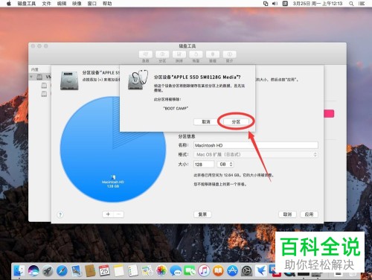Open the 格式 format dropdown

pyautogui.click(x=256, y=154)
